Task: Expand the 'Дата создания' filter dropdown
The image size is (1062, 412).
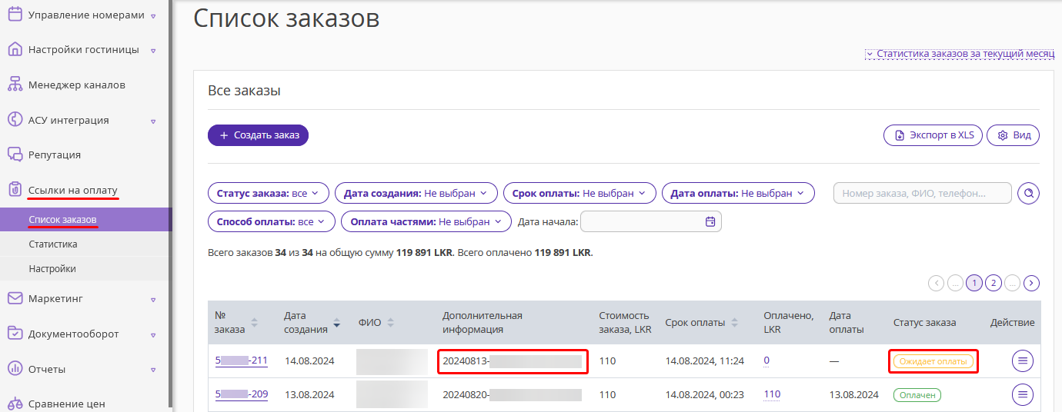Action: tap(416, 193)
